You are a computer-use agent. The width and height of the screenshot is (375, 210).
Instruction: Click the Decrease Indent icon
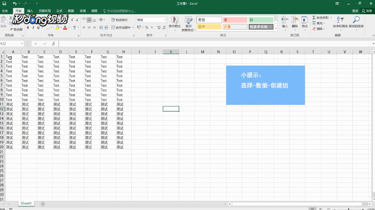tap(101, 28)
